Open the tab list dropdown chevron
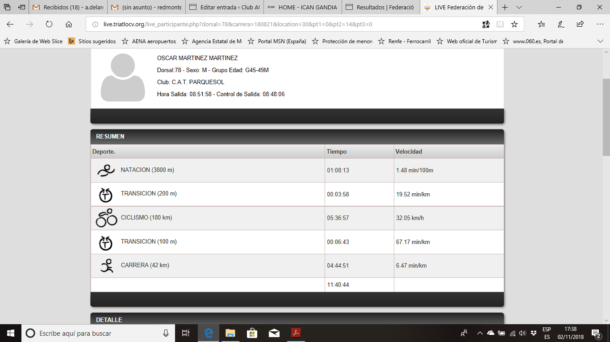Screen dimensions: 610x342 [519, 8]
